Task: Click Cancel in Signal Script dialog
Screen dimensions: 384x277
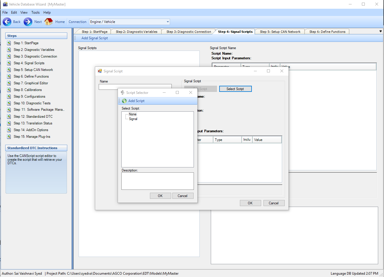Action: click(x=274, y=203)
